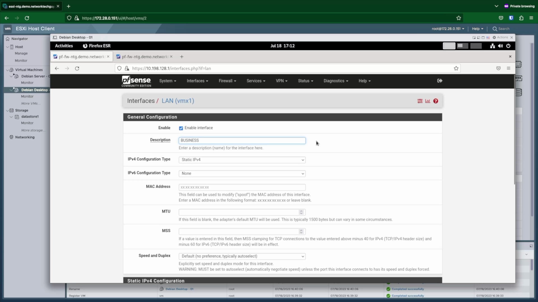This screenshot has height=302, width=538.
Task: Open the ESXi Help dropdown
Action: click(477, 29)
